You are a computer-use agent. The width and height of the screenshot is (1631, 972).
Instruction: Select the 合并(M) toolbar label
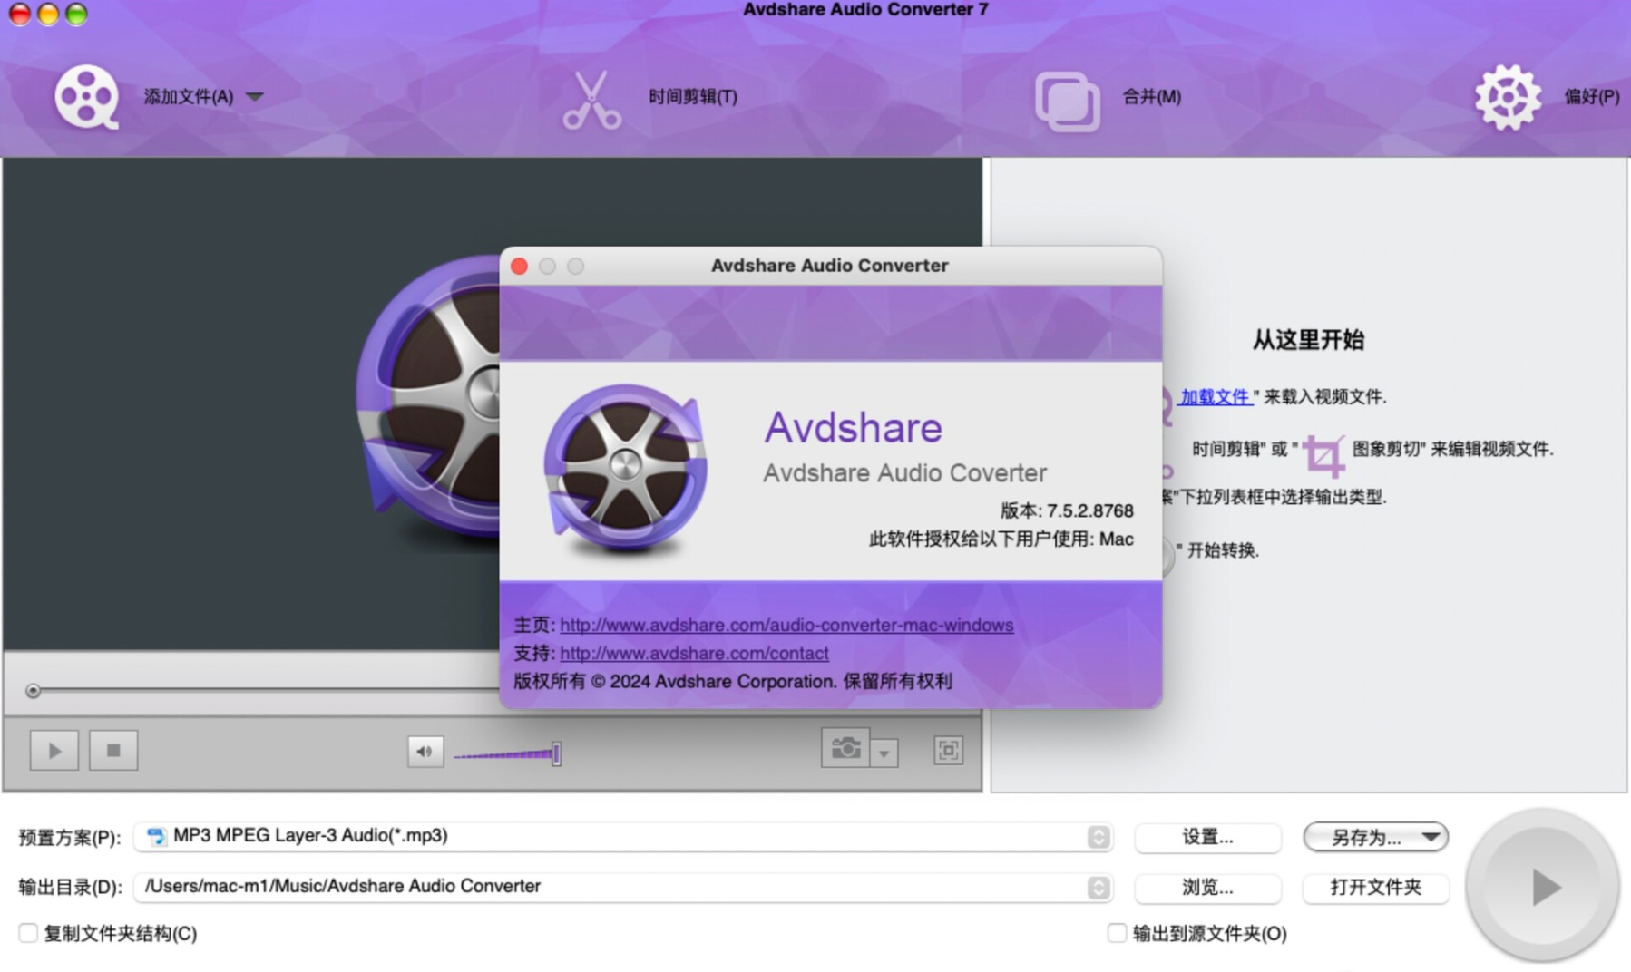tap(1151, 96)
